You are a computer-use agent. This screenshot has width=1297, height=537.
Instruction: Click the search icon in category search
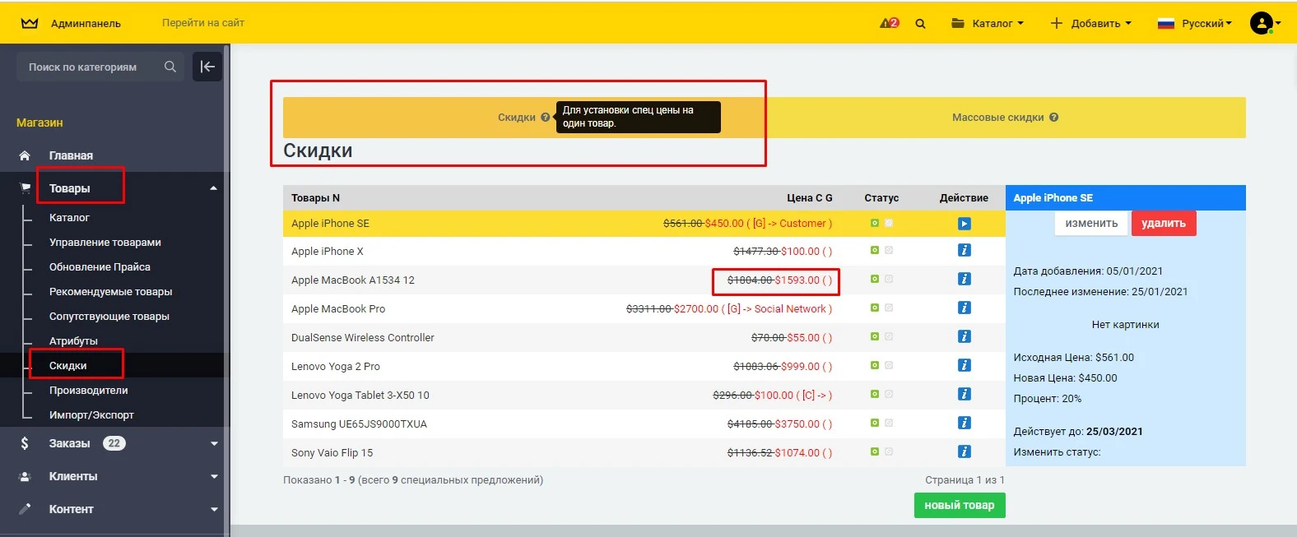(170, 67)
